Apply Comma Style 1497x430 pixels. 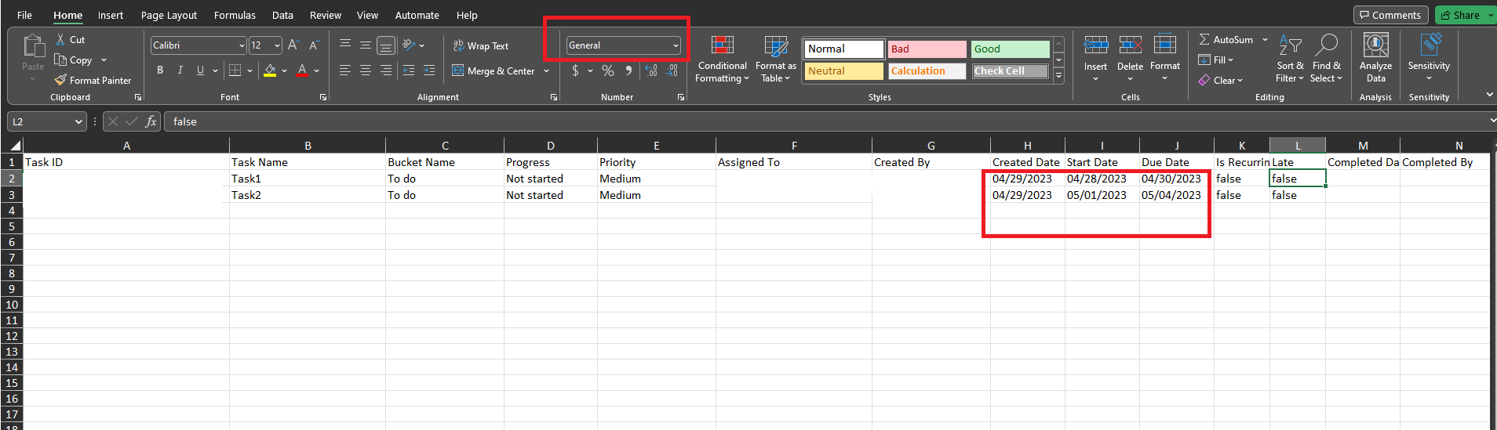pos(628,70)
